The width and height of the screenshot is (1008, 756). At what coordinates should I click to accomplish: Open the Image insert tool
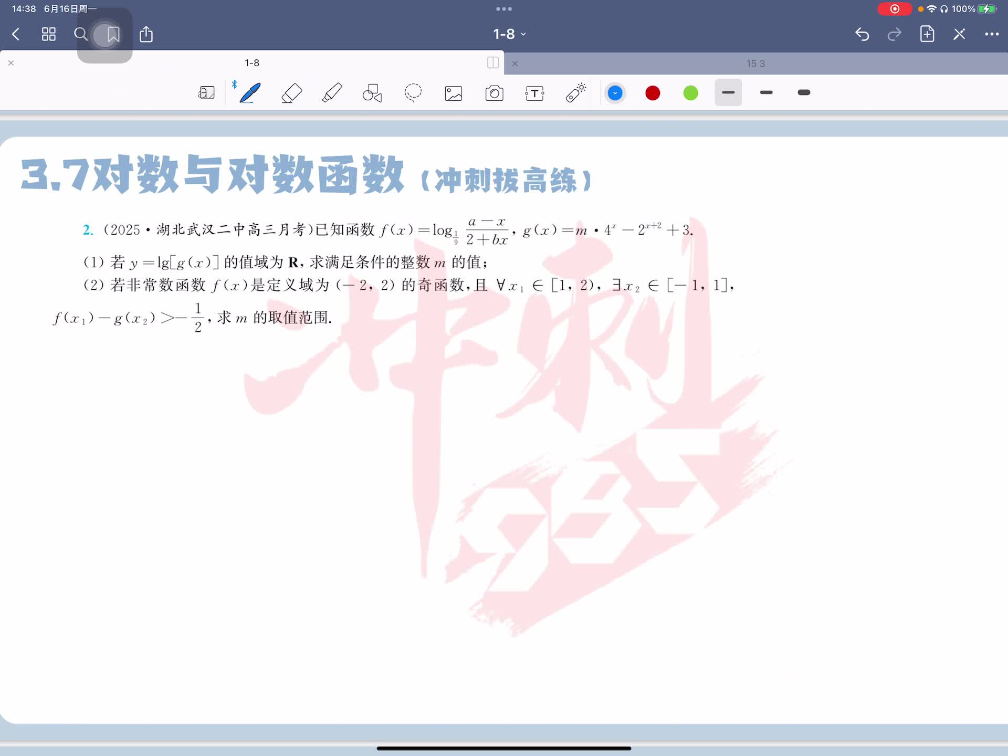pos(454,93)
